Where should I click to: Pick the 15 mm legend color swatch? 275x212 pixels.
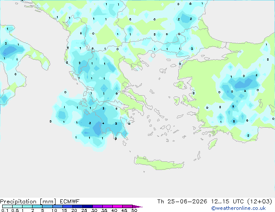click(67, 206)
